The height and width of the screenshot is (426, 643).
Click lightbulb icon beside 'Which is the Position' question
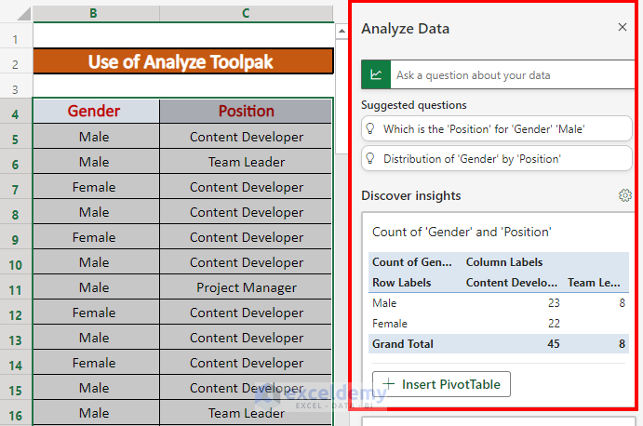pos(371,130)
